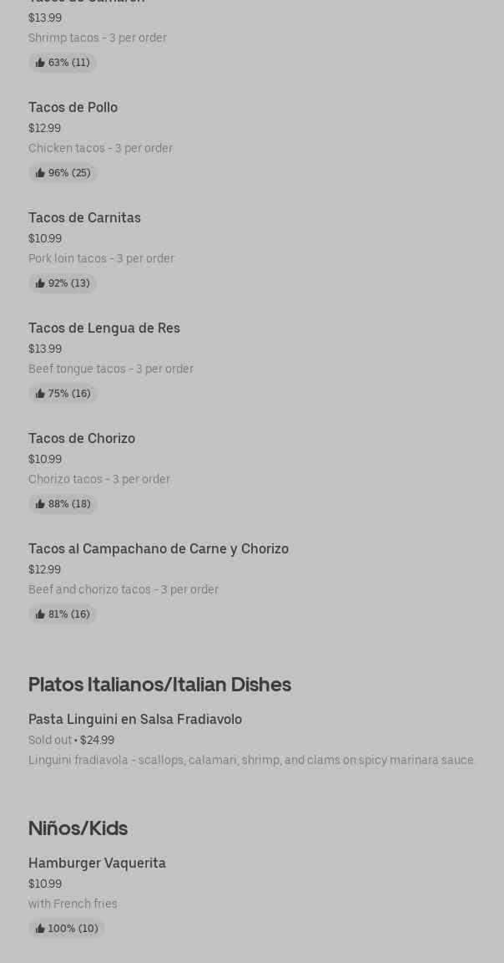
Task: Click thumbs-up icon on Tacos de Carnitas rating
Action: tap(40, 283)
